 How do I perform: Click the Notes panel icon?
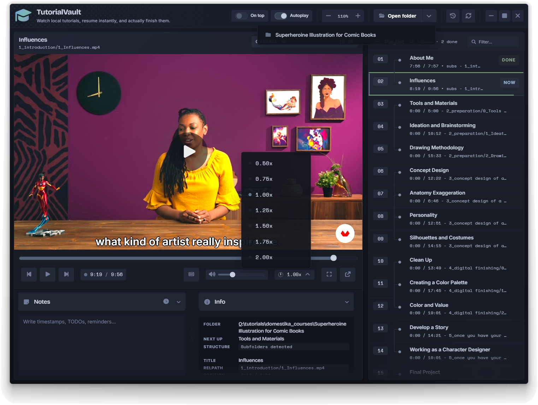(x=26, y=302)
